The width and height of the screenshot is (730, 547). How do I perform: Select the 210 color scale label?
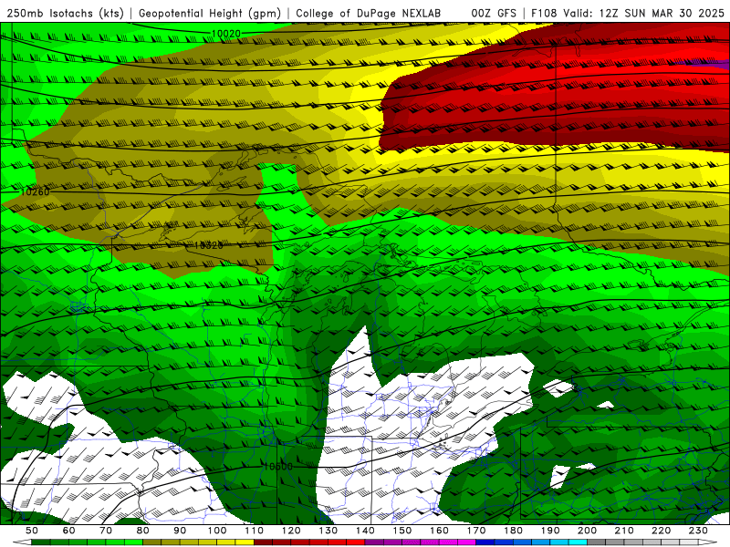point(624,531)
